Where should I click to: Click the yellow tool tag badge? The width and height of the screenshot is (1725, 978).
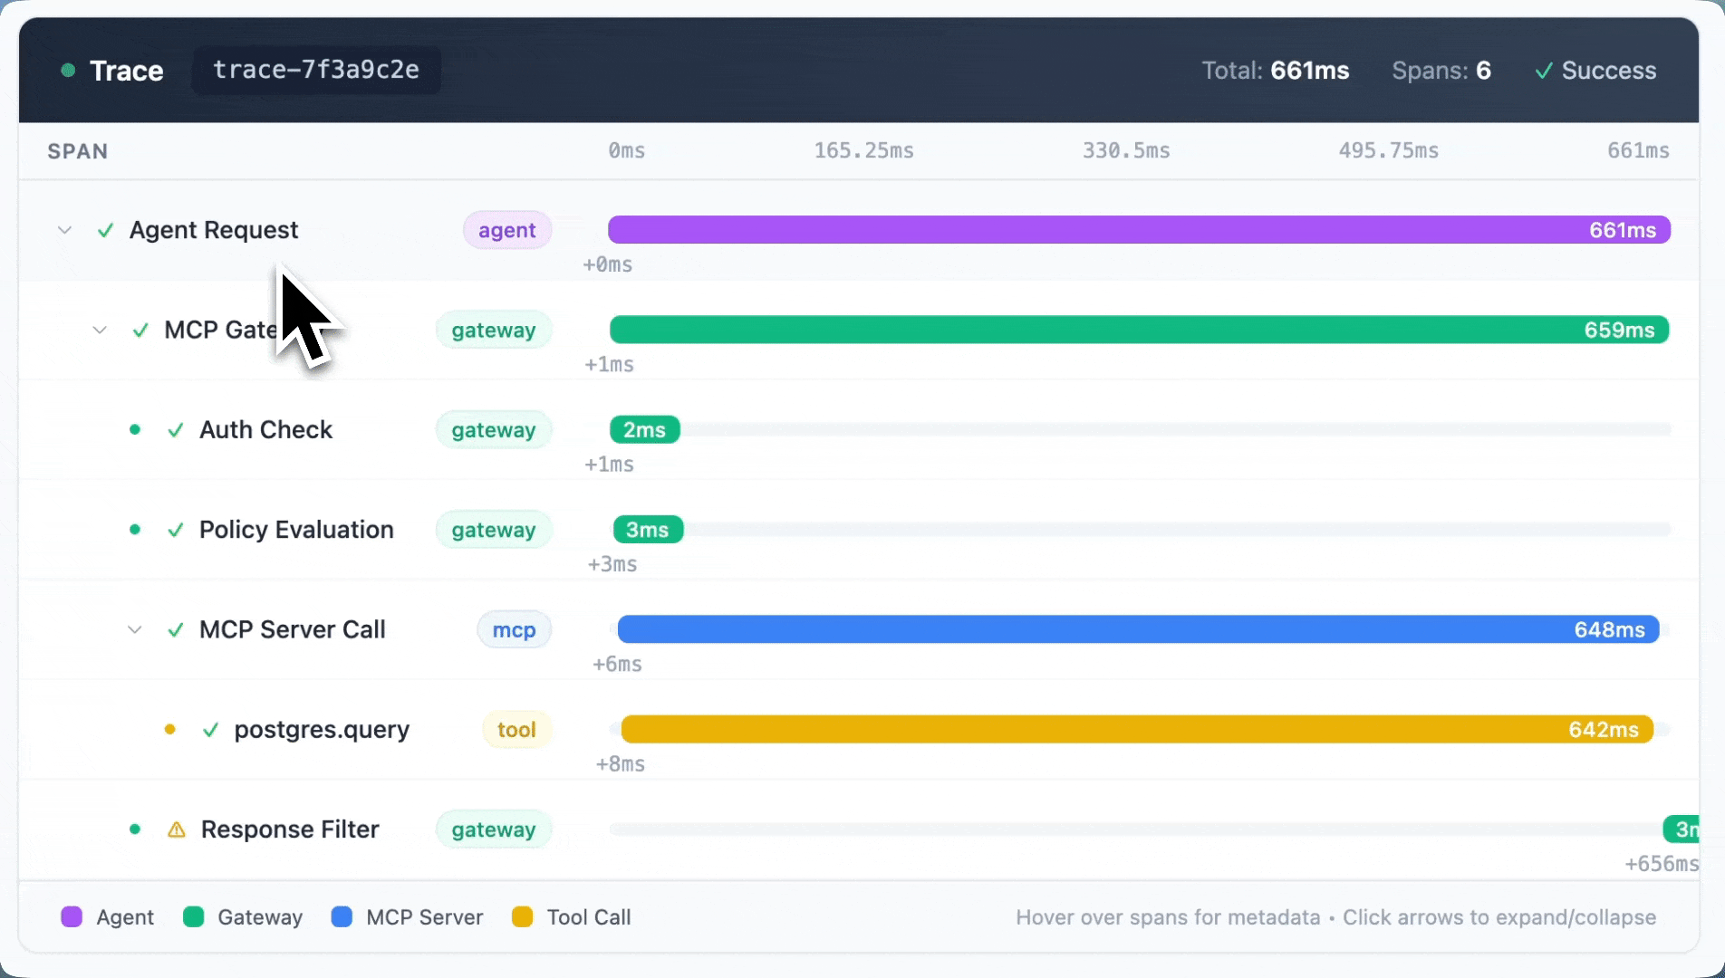coord(516,730)
